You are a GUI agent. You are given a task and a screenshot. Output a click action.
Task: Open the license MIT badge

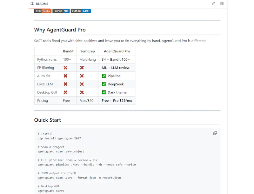pyautogui.click(x=61, y=11)
